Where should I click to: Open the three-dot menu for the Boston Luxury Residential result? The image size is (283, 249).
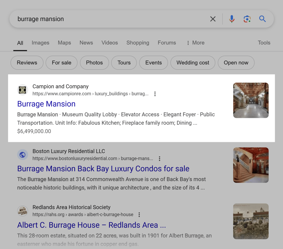coord(159,159)
